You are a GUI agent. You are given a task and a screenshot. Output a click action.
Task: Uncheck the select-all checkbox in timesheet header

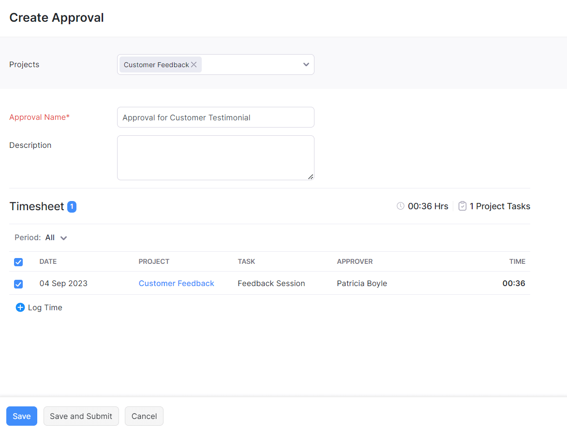pyautogui.click(x=18, y=262)
